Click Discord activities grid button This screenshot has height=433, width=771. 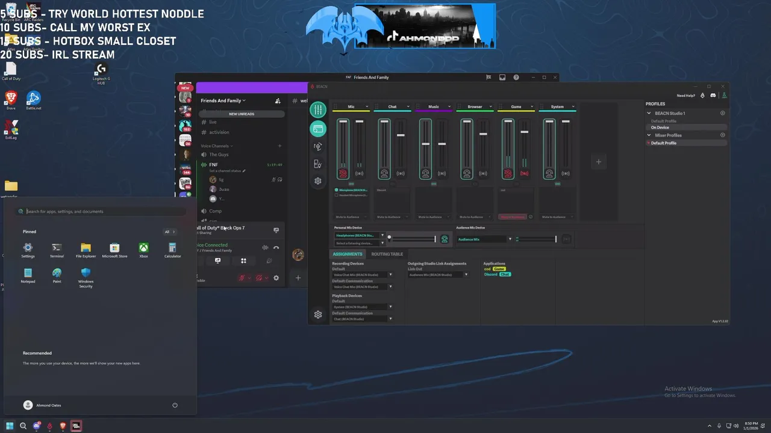click(243, 261)
